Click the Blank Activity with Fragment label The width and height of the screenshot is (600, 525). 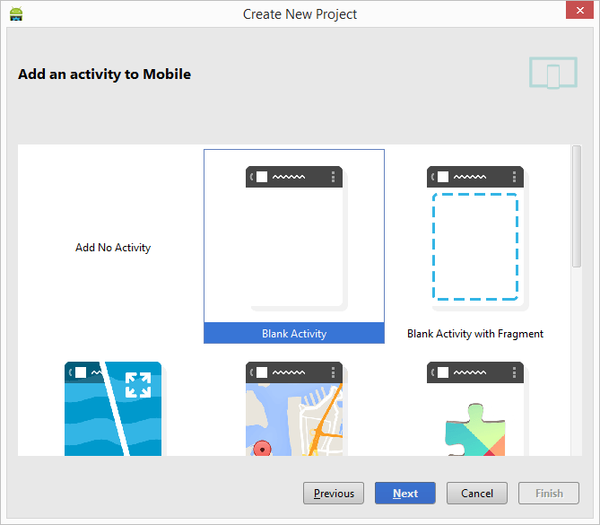point(475,334)
